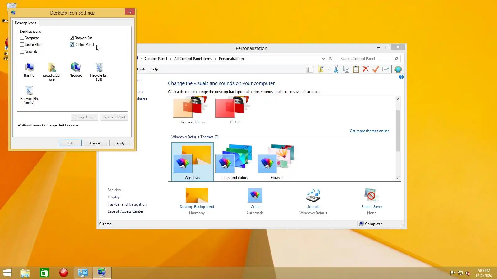The width and height of the screenshot is (497, 279).
Task: Click Apply in Desktop Icon Settings
Action: pos(121,143)
